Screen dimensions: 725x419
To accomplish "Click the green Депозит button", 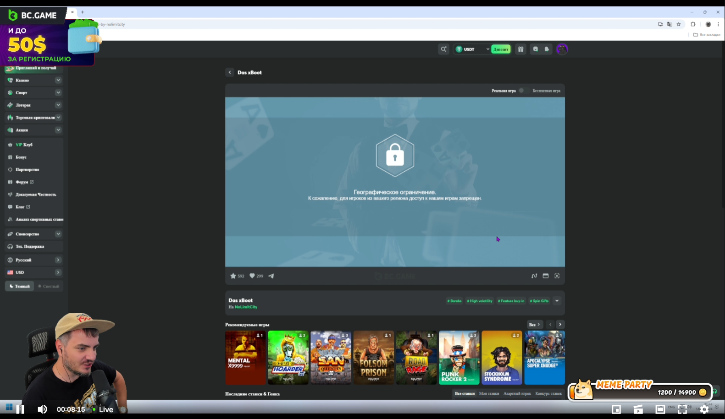I will [x=501, y=49].
